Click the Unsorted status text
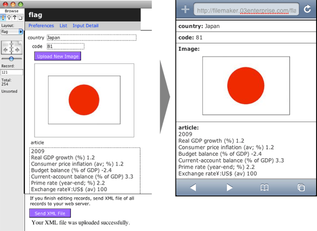317x231 pixels. [x=9, y=91]
